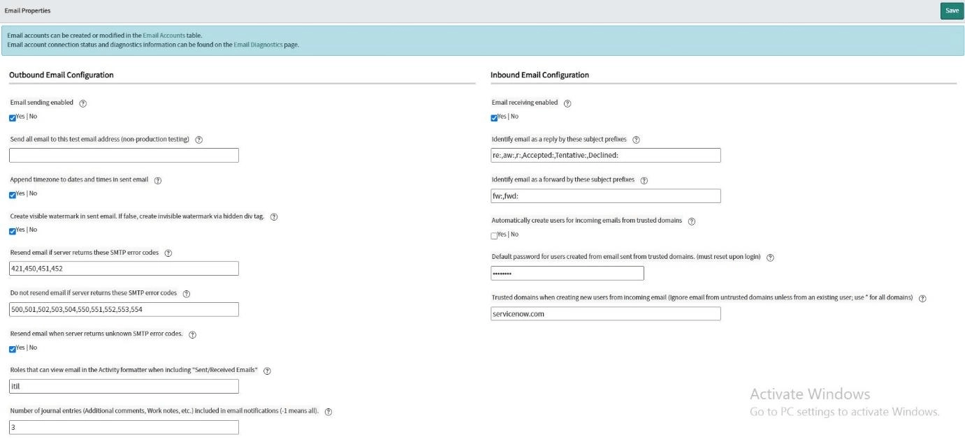965x439 pixels.
Task: Open help for Append timezone setting
Action: [157, 180]
